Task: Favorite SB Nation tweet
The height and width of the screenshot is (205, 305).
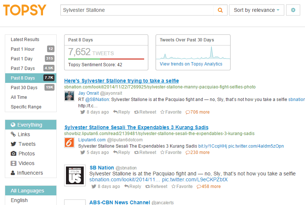Action: 182,186
